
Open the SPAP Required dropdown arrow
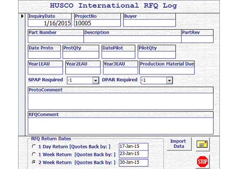[96, 80]
